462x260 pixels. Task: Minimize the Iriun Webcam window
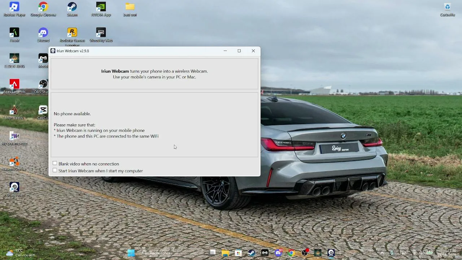click(x=225, y=51)
